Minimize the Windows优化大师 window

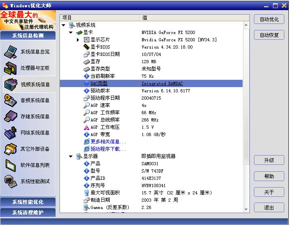(266, 6)
